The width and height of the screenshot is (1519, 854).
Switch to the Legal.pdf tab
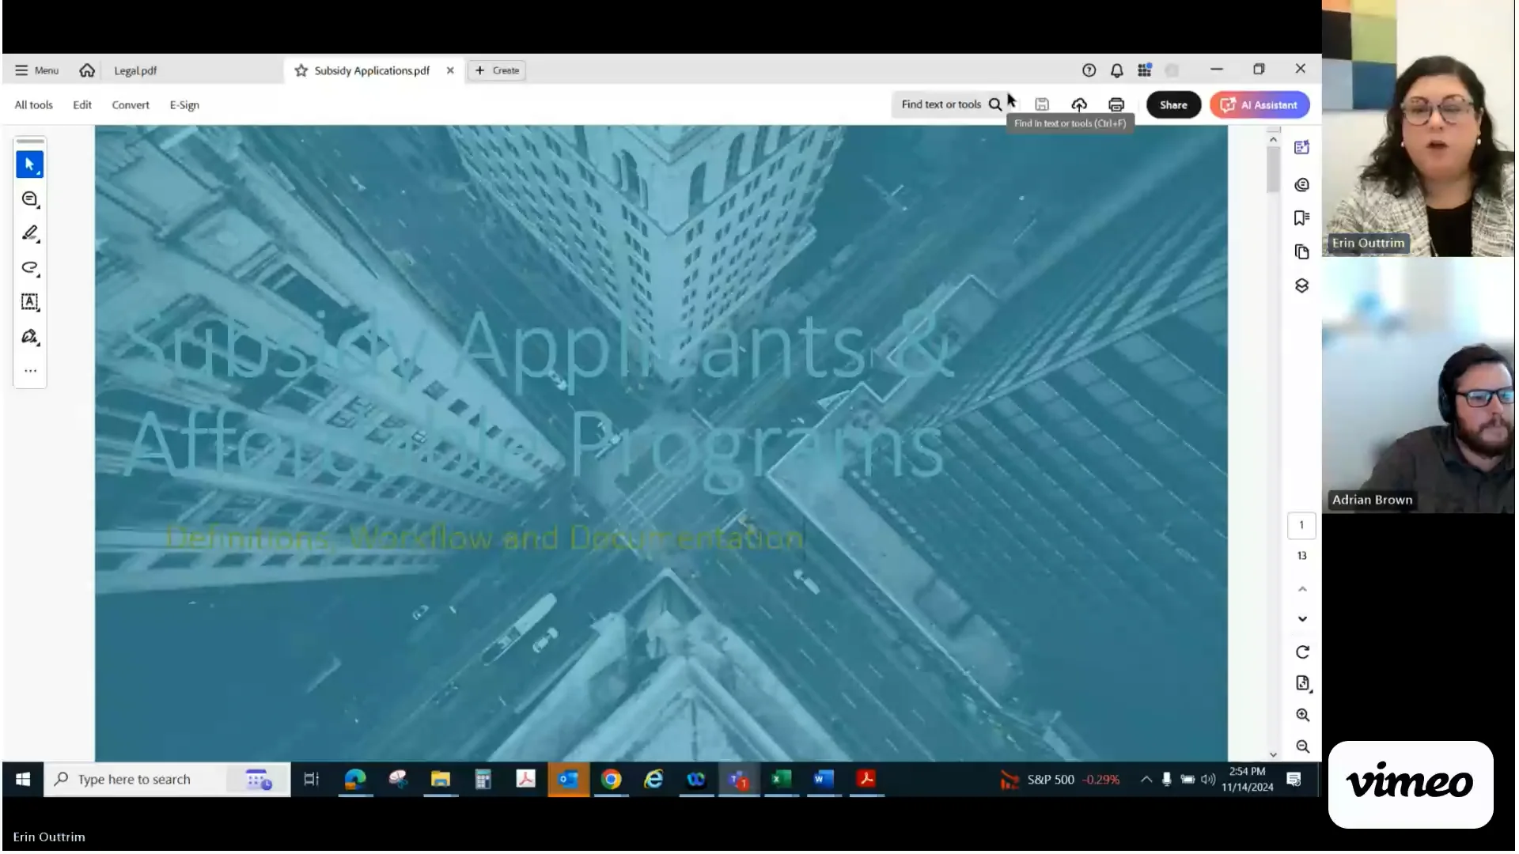click(x=135, y=70)
